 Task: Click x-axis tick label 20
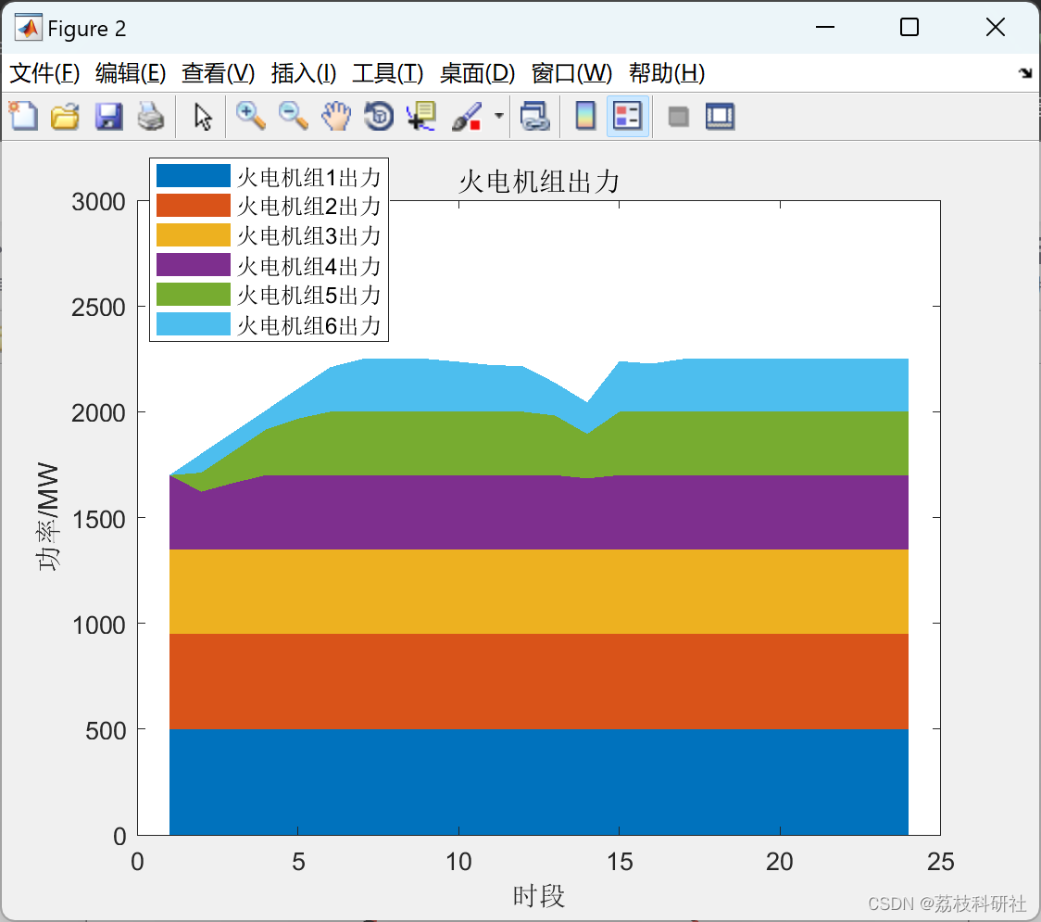pos(780,862)
